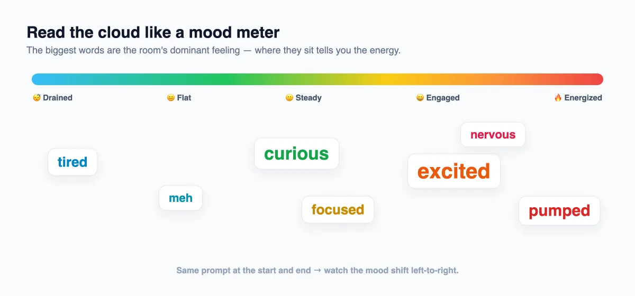Choose the 'pumped' word chip
This screenshot has height=296, width=635.
(559, 211)
